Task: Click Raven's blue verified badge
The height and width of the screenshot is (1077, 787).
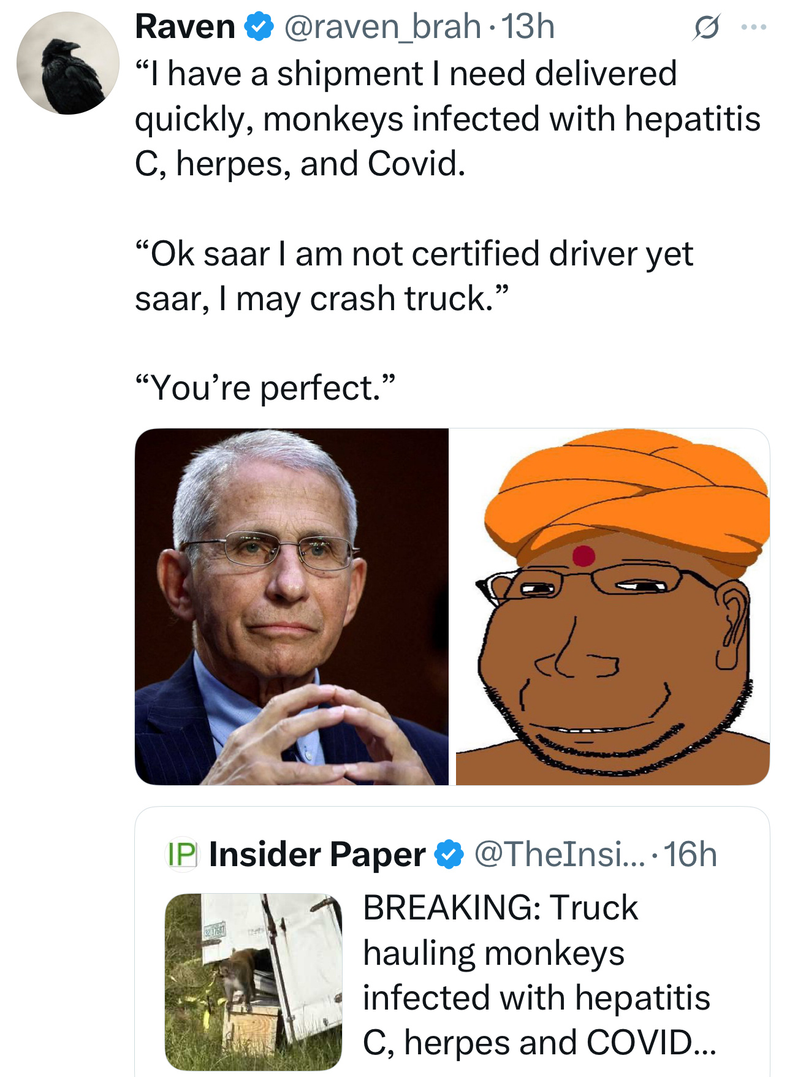Action: pyautogui.click(x=259, y=27)
